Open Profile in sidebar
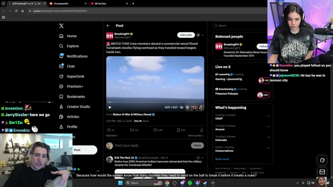Viewport: 333px width, 187px height. click(68, 127)
